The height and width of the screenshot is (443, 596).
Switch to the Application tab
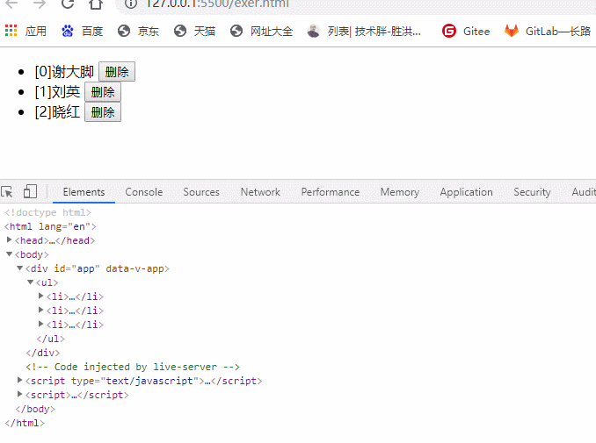(467, 192)
